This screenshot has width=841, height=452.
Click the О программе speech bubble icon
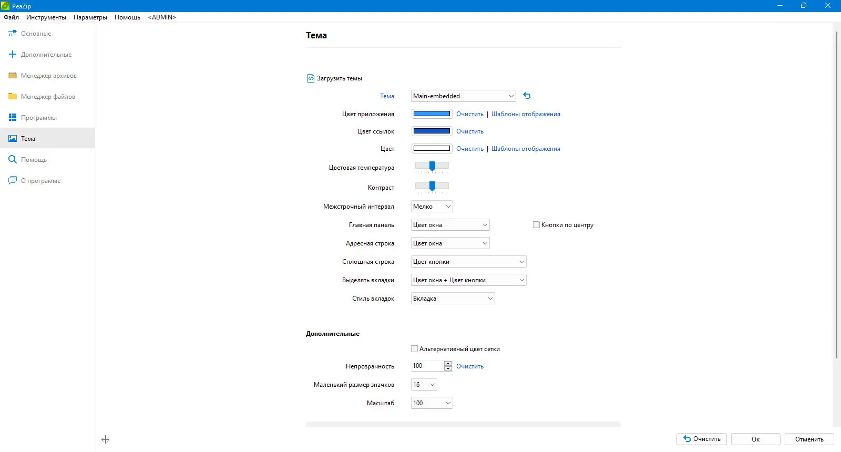pyautogui.click(x=13, y=180)
